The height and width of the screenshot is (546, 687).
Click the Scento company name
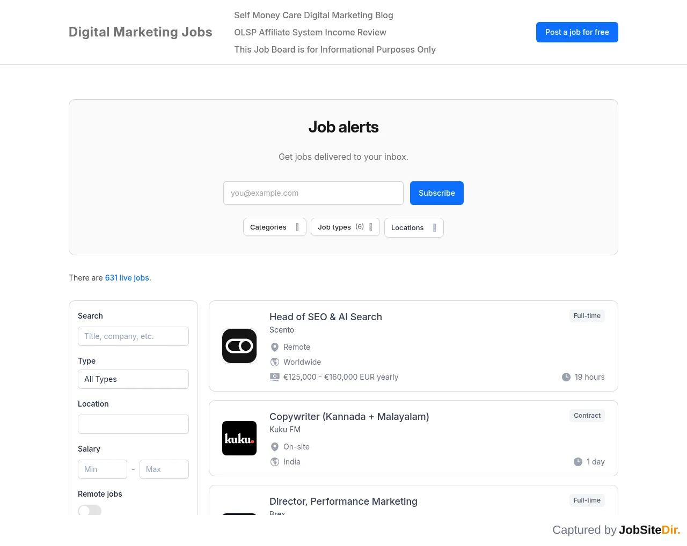(x=282, y=330)
